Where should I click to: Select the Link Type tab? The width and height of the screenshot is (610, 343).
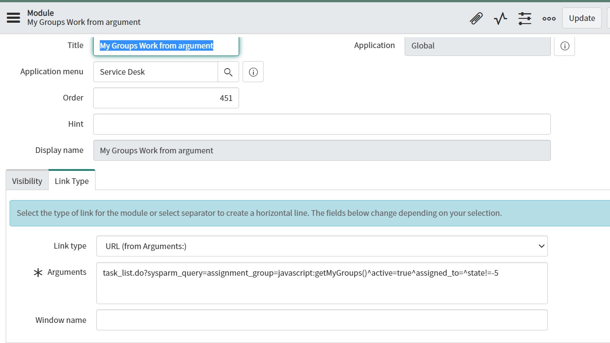(72, 180)
